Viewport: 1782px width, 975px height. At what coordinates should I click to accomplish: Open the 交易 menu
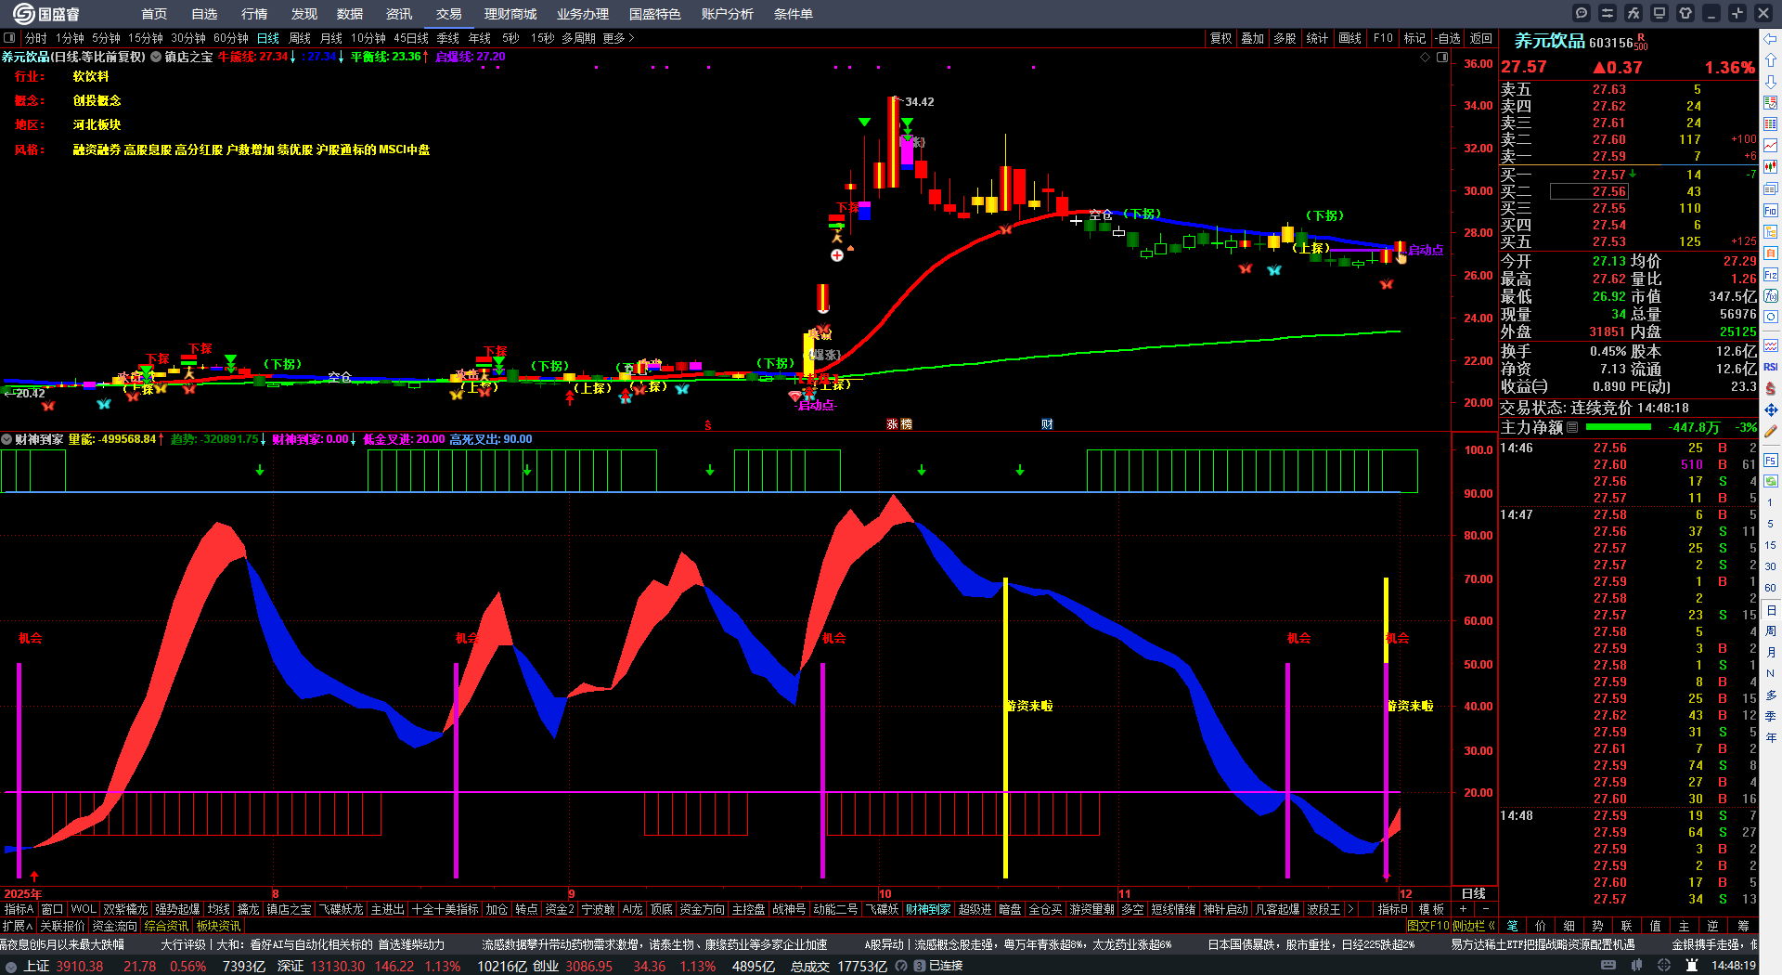[448, 14]
